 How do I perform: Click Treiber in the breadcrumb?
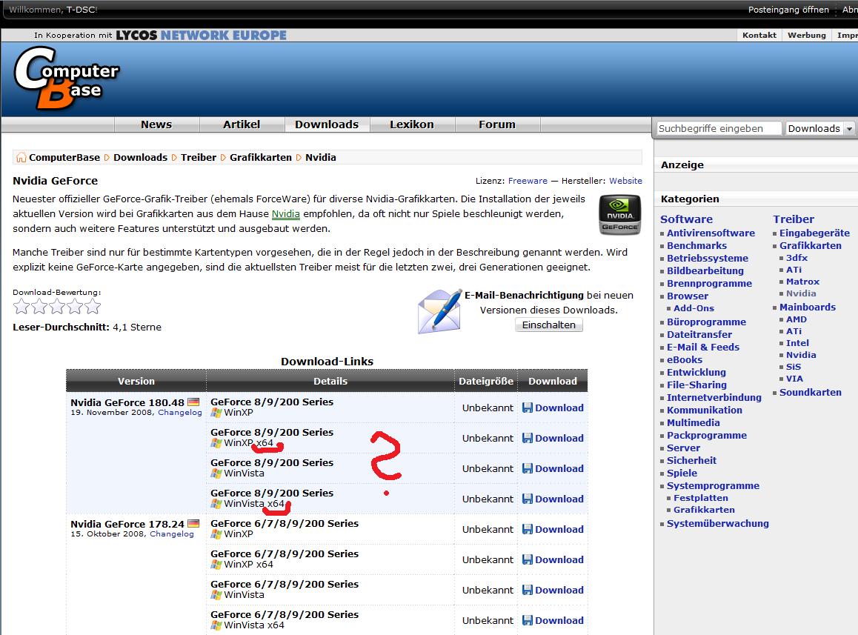(x=199, y=158)
